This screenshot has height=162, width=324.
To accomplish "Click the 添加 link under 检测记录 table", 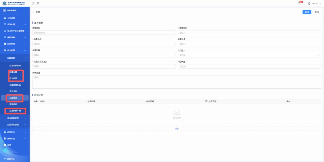I will click(x=177, y=128).
